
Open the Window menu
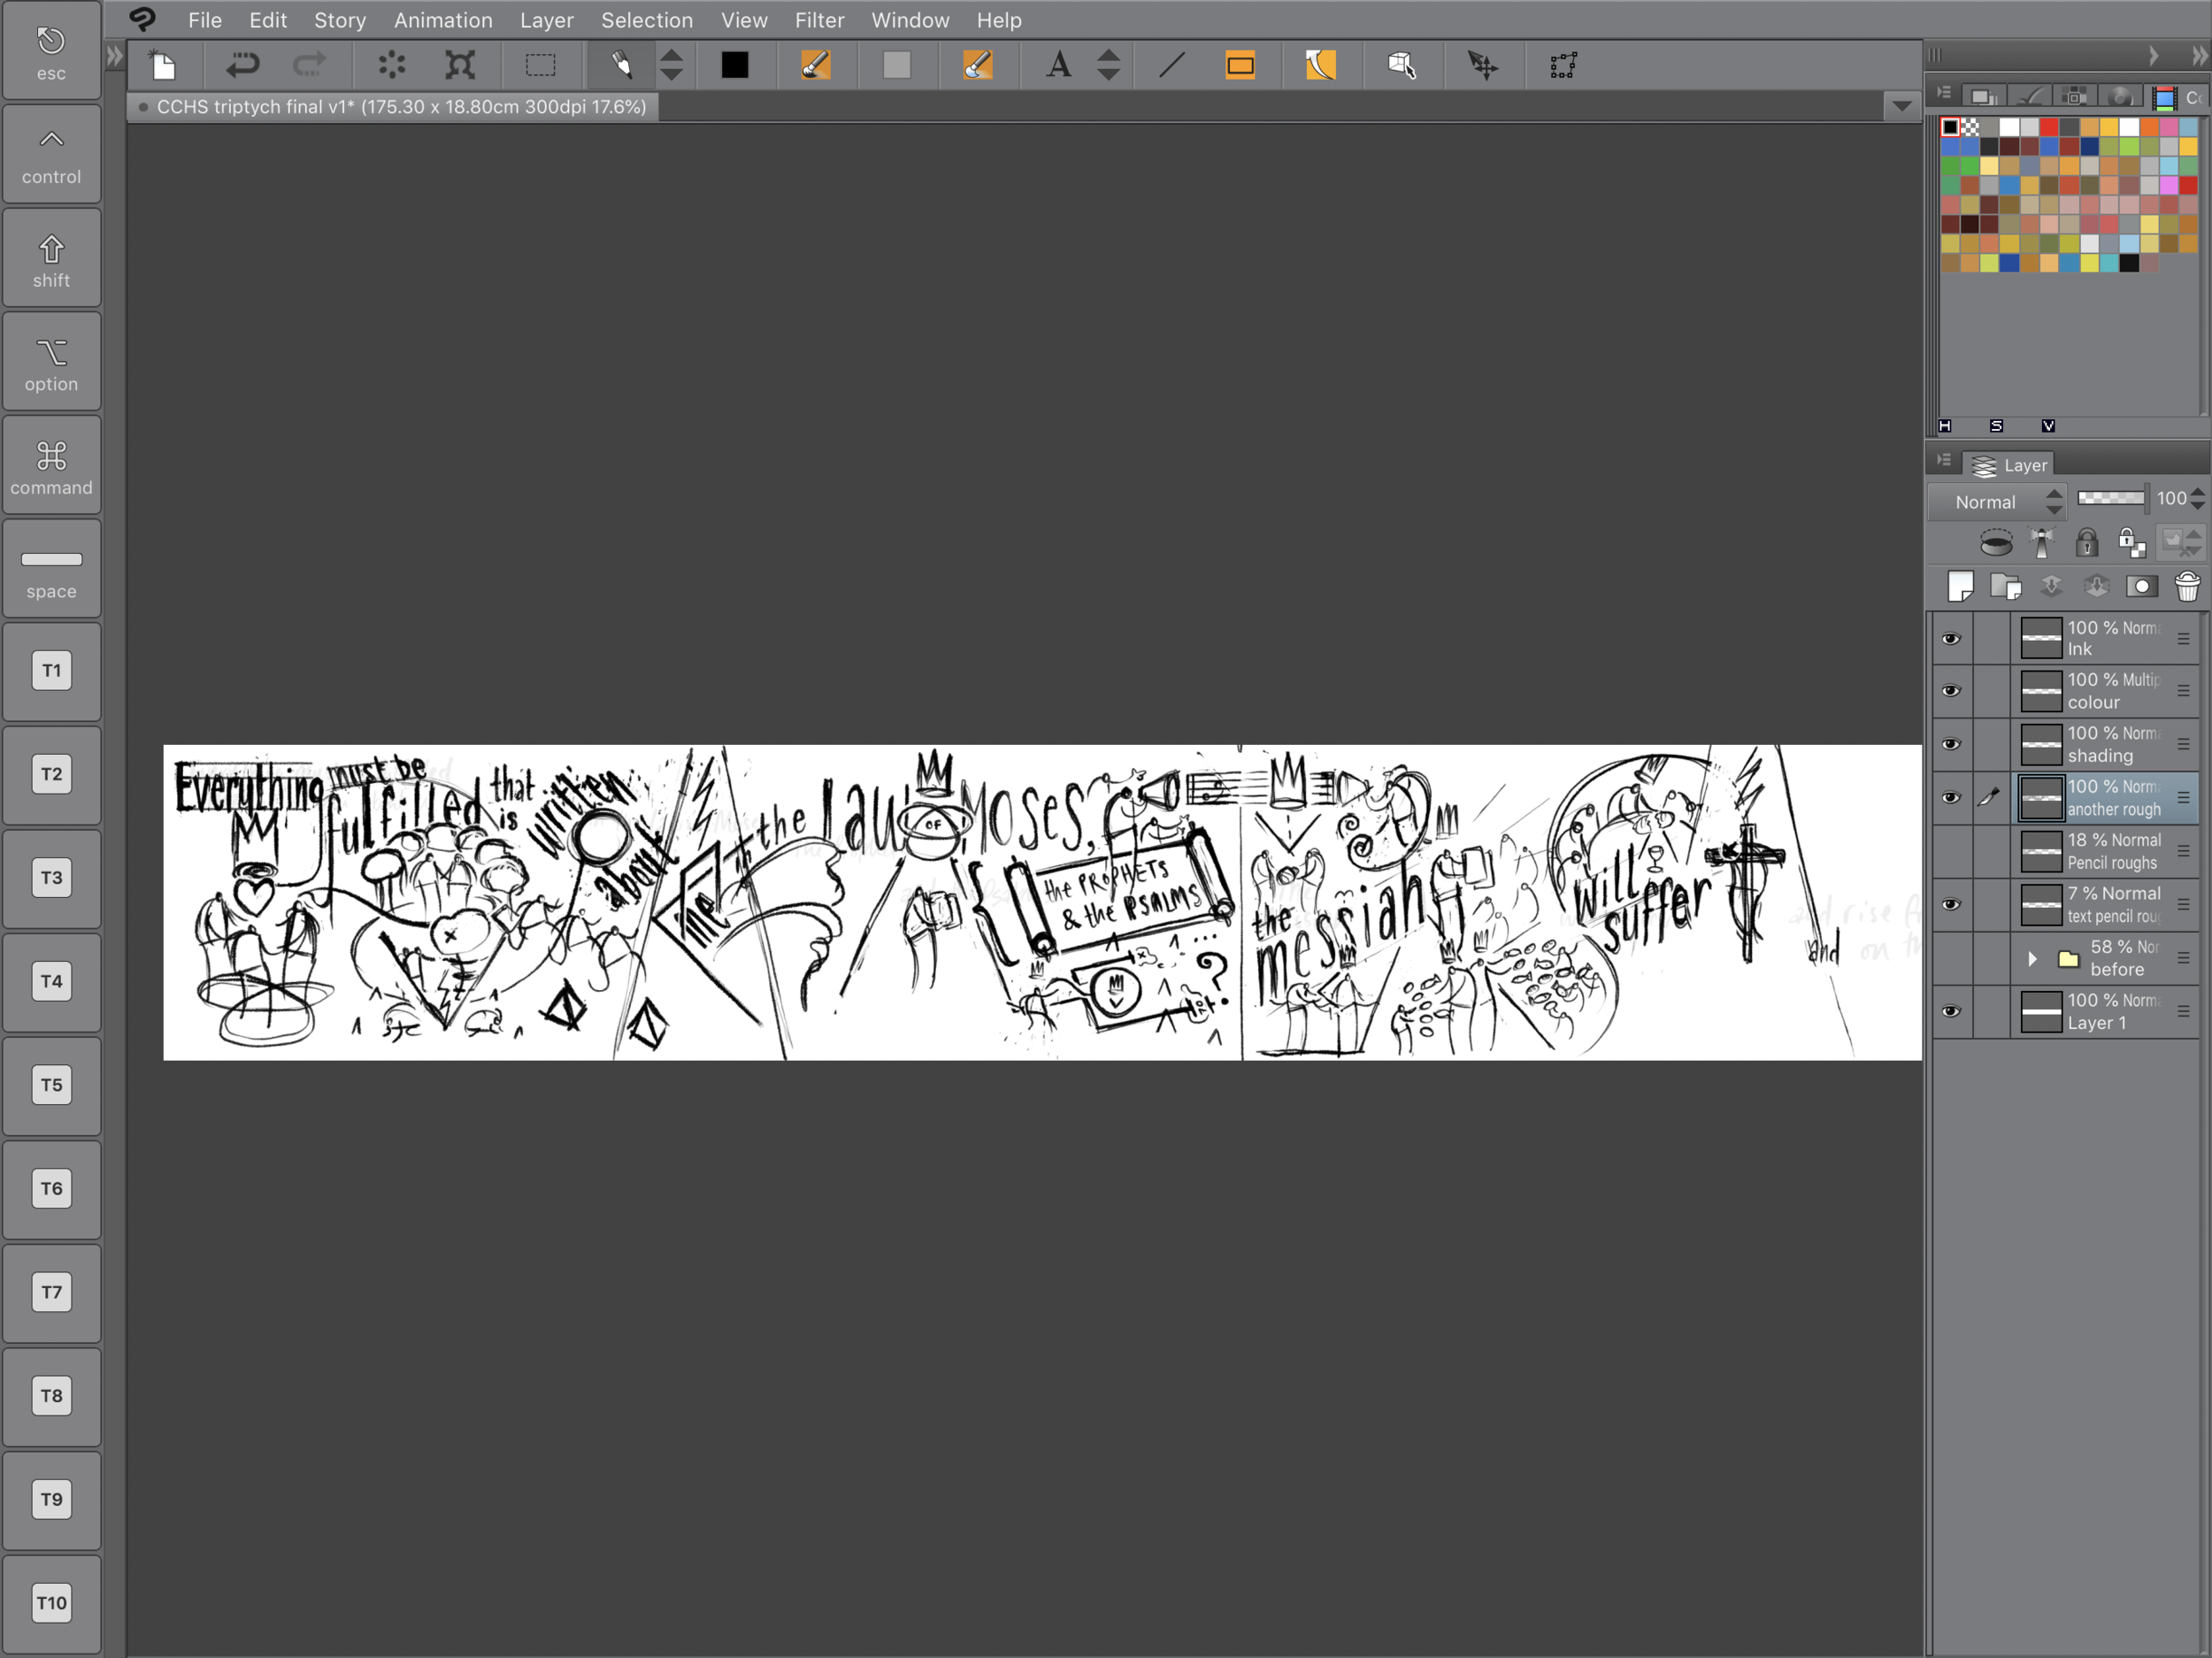click(910, 20)
